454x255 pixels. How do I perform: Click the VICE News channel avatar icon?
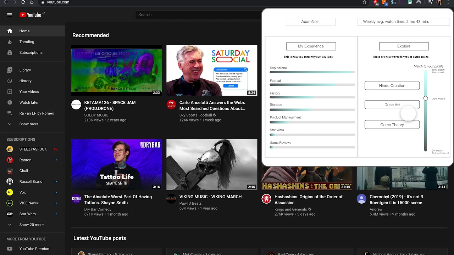[x=10, y=203]
